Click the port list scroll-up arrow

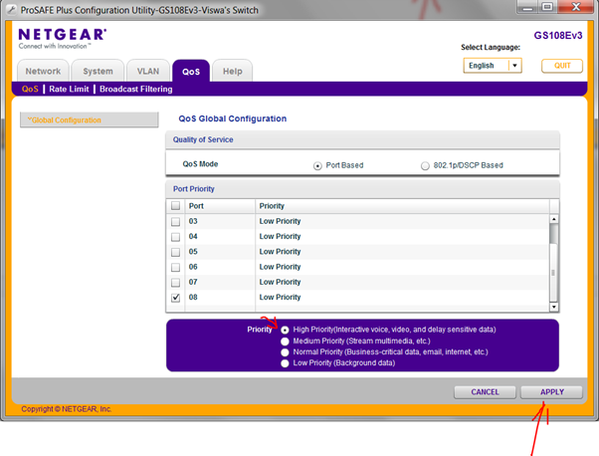tap(553, 219)
